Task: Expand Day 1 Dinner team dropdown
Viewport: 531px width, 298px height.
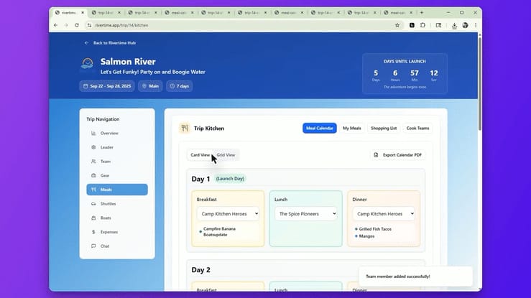Action: pos(383,213)
